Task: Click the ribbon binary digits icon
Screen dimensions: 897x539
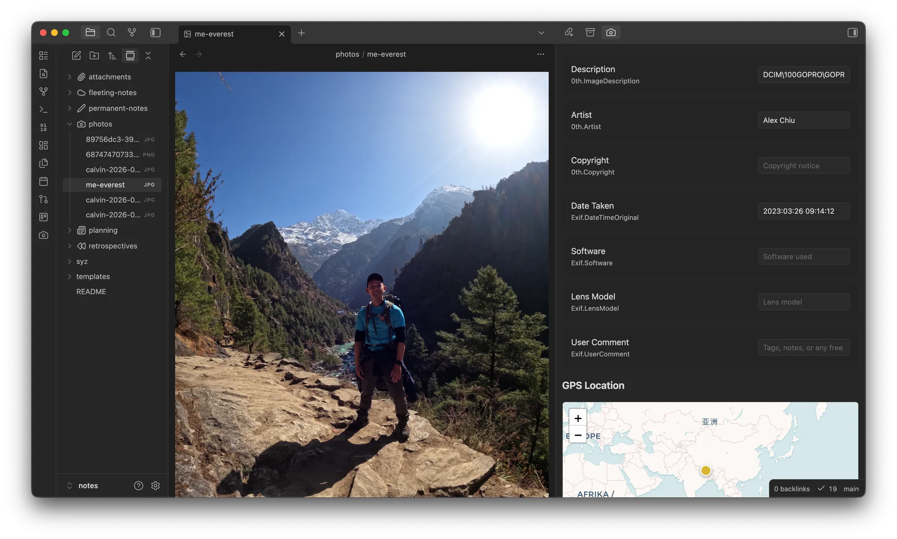Action: pyautogui.click(x=43, y=127)
